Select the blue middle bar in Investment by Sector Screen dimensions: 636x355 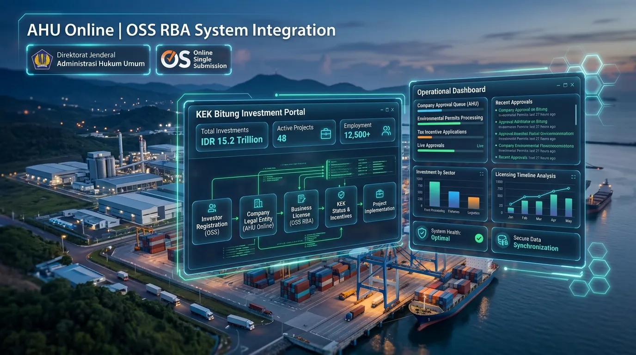(x=454, y=199)
